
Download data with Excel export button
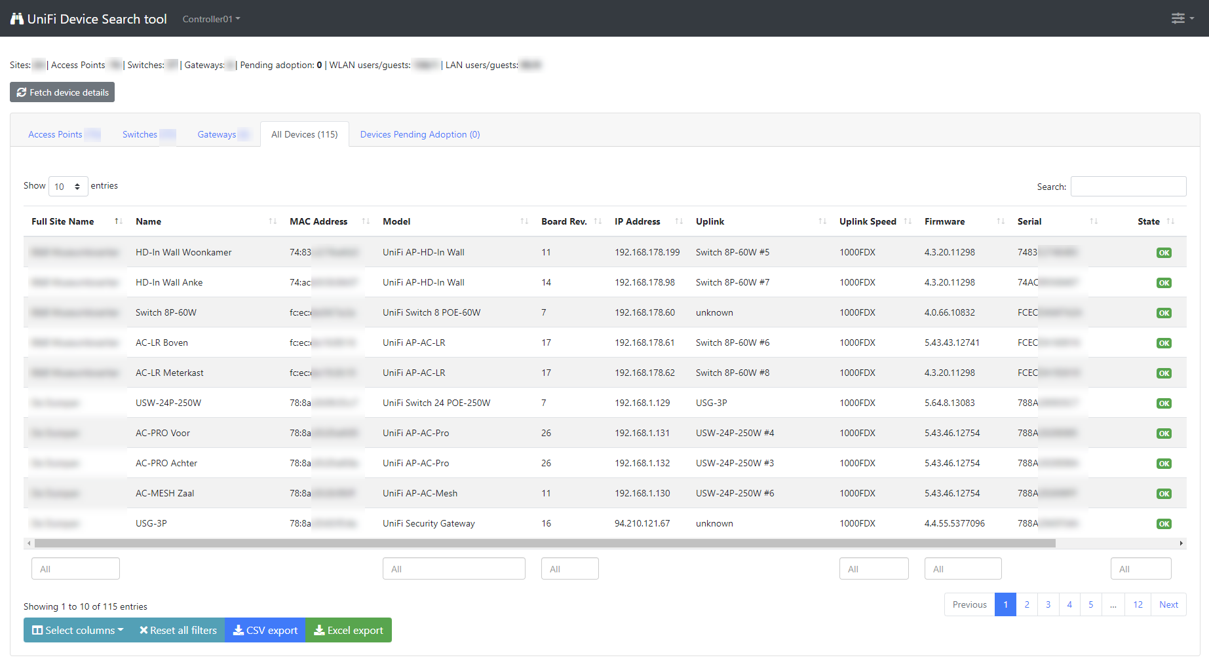(348, 630)
